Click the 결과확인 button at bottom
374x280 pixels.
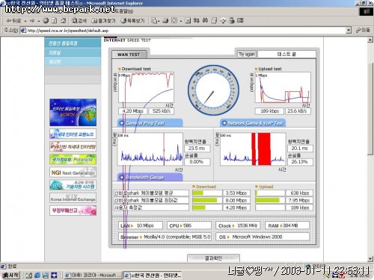213,258
